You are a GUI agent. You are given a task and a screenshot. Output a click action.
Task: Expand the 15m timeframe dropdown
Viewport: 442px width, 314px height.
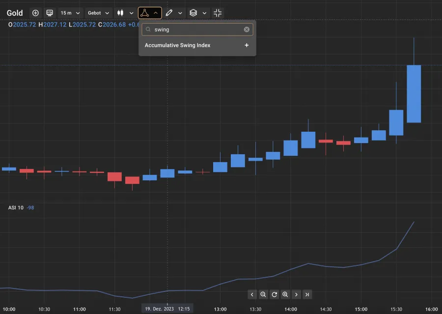pos(69,13)
